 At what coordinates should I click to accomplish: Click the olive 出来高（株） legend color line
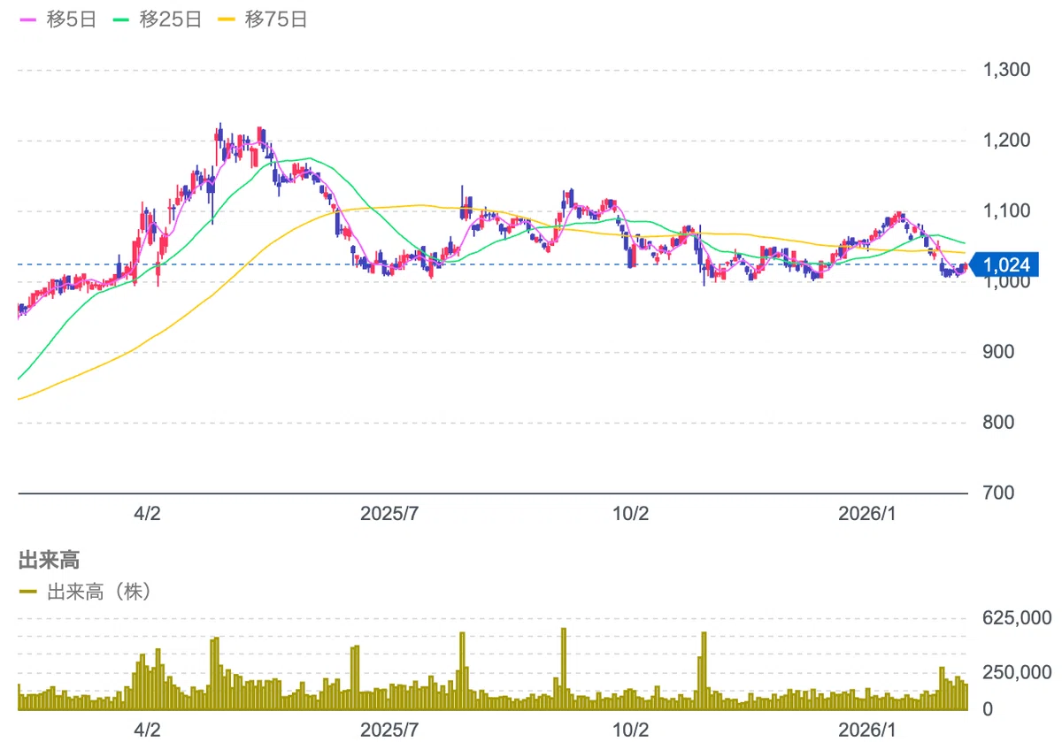[x=27, y=592]
